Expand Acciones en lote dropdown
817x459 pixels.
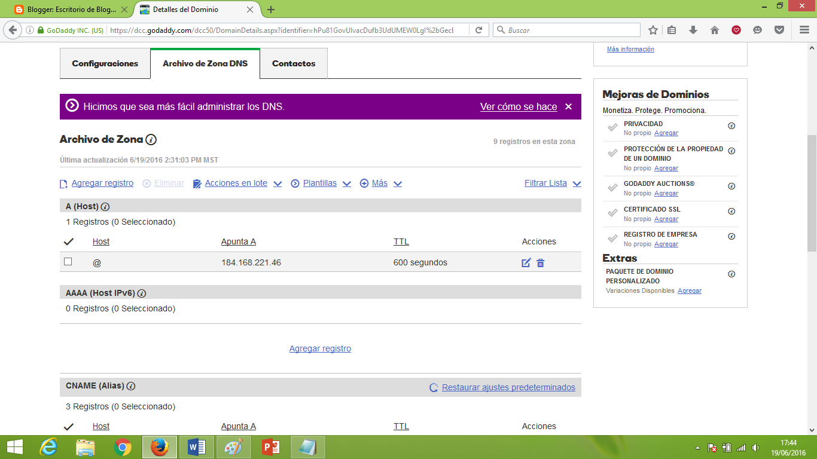pos(278,184)
